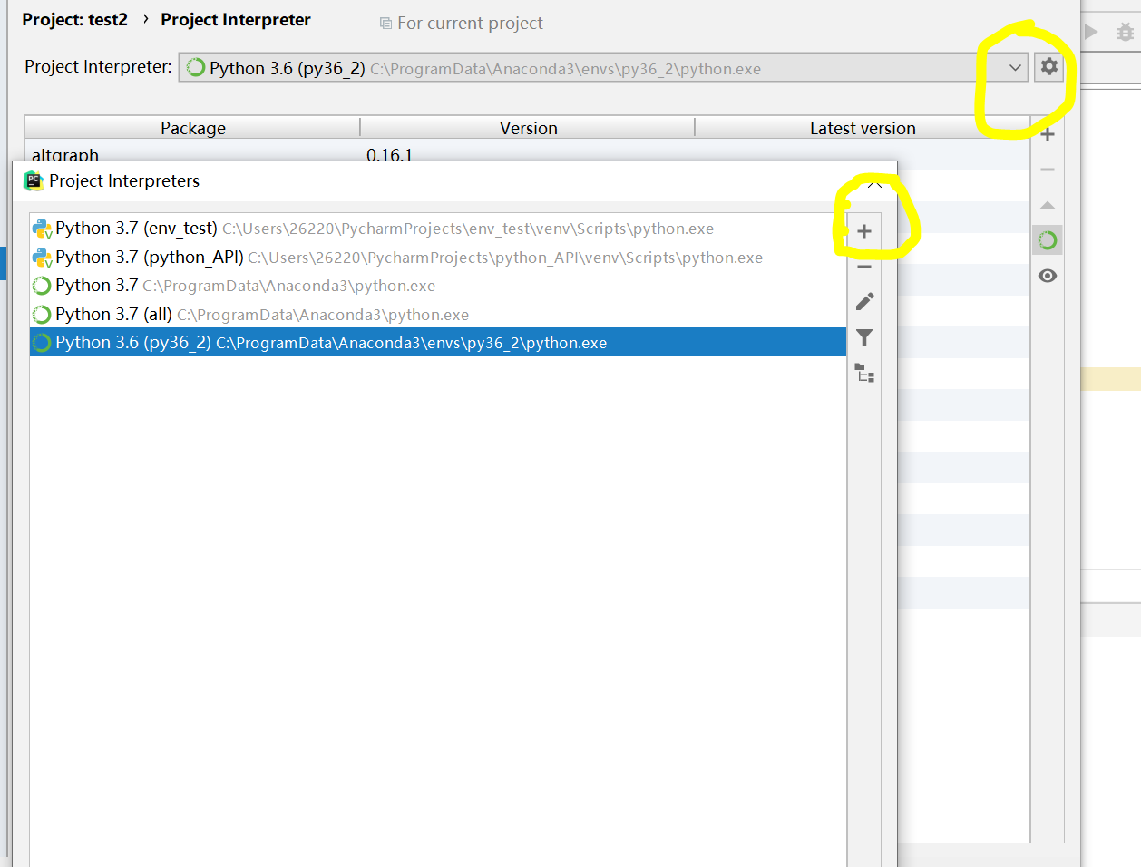Click the Latest version column header

point(863,128)
